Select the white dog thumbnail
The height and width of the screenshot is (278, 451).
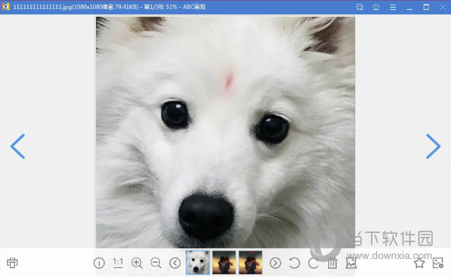197,262
